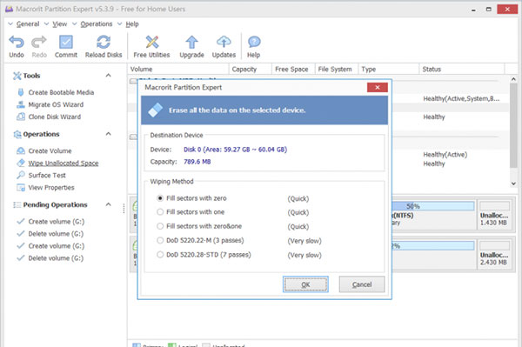Viewport: 522px width, 347px height.
Task: Click the Upgrade arrow icon
Action: 191,43
